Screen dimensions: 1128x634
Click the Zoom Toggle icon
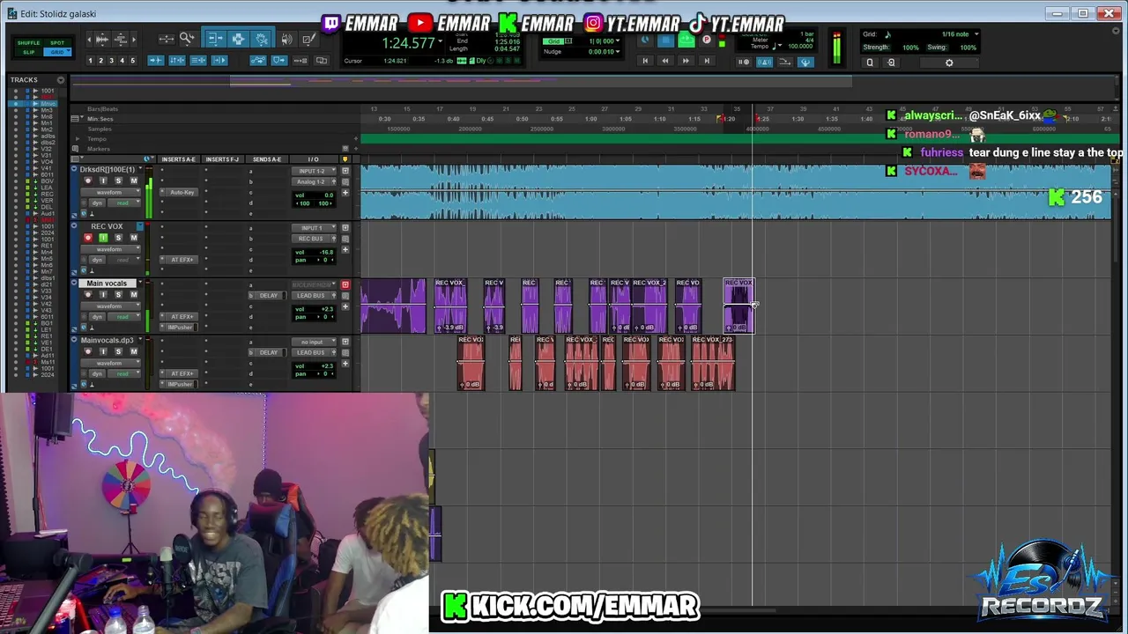(167, 39)
